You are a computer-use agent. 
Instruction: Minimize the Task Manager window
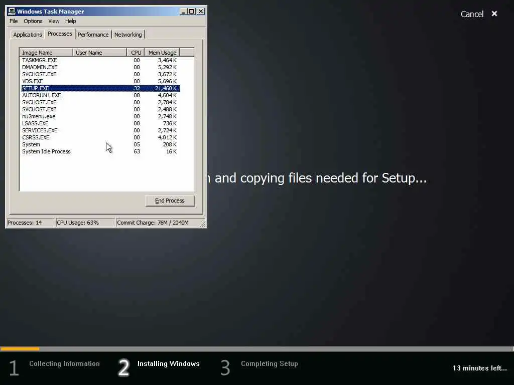tap(183, 12)
